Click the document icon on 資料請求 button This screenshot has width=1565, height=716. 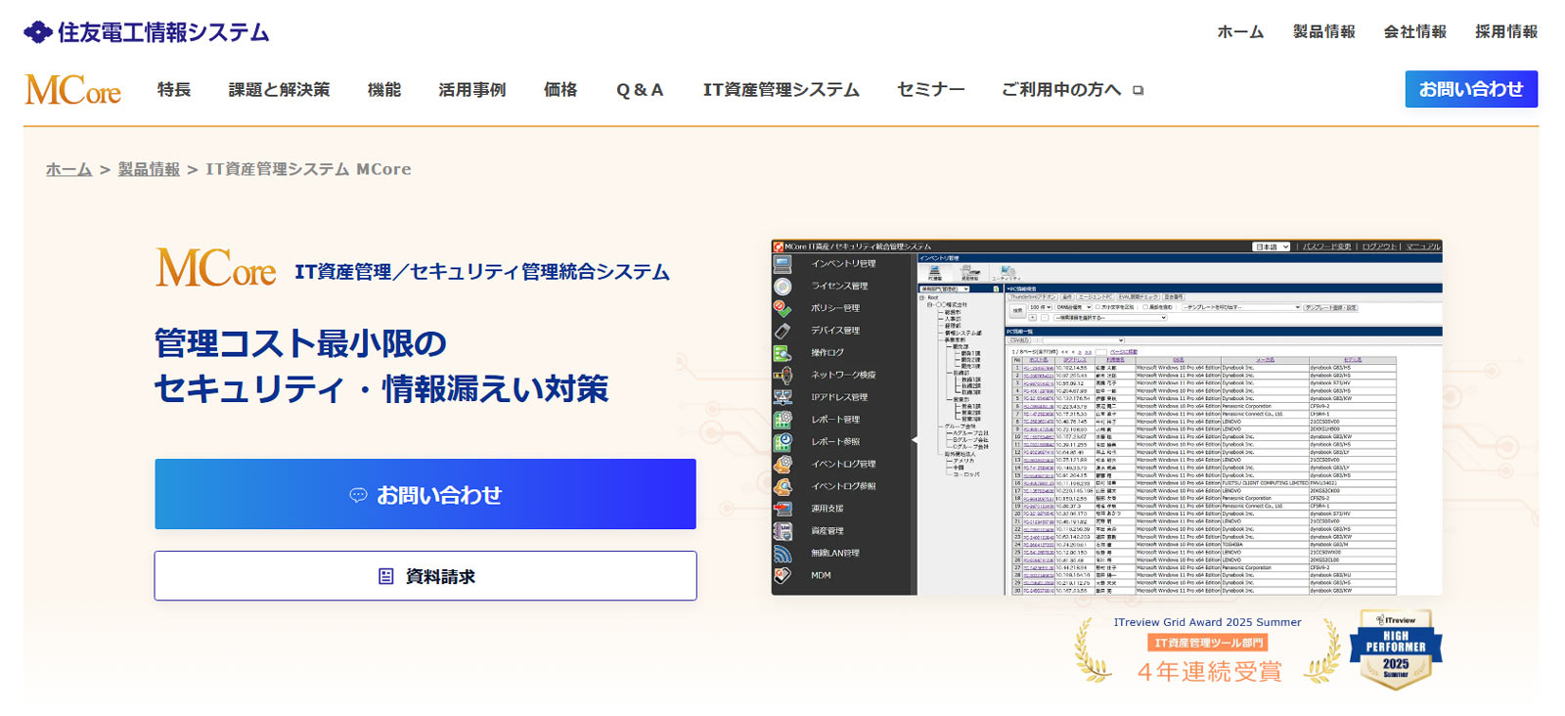coord(386,576)
